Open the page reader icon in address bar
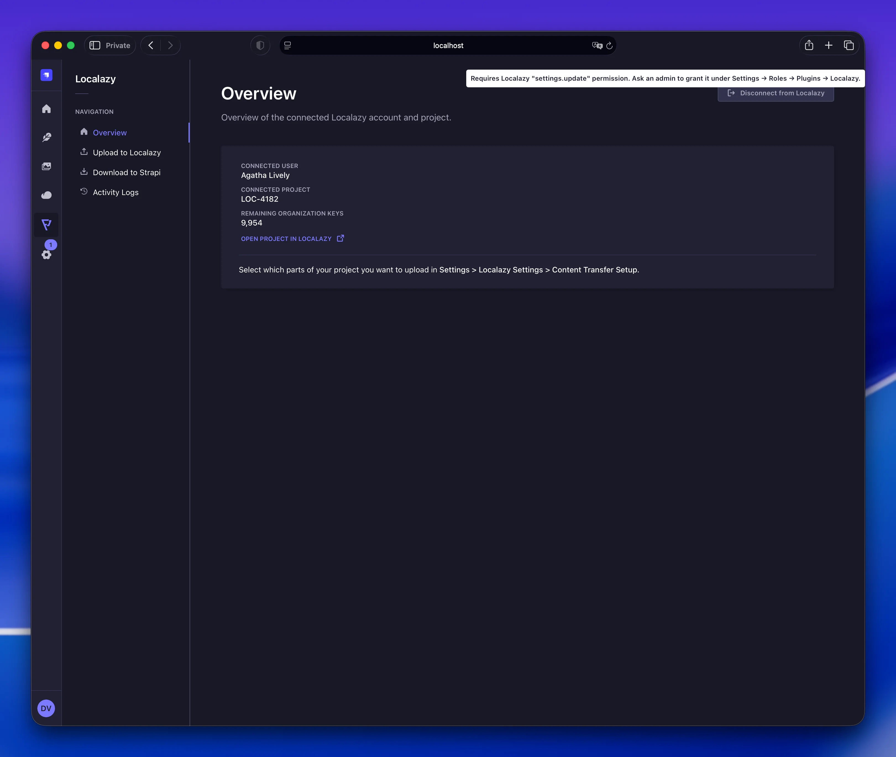 tap(288, 46)
